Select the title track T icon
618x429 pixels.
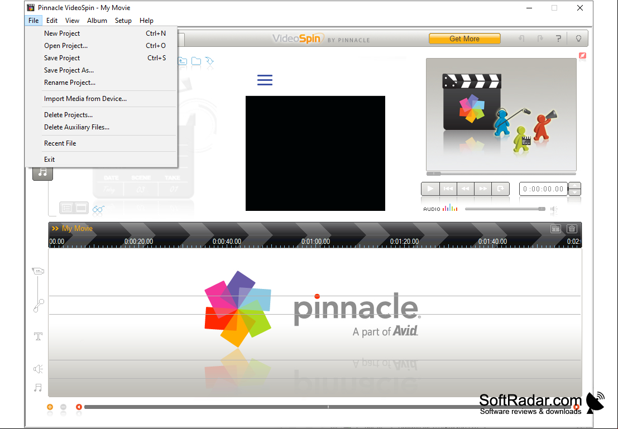pyautogui.click(x=38, y=336)
